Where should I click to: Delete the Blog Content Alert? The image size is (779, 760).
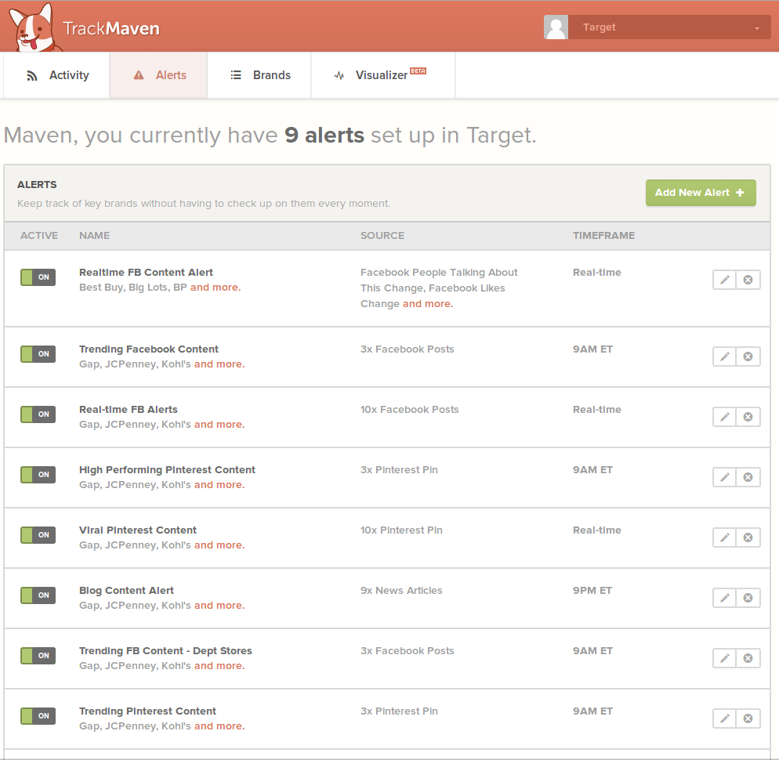point(748,598)
